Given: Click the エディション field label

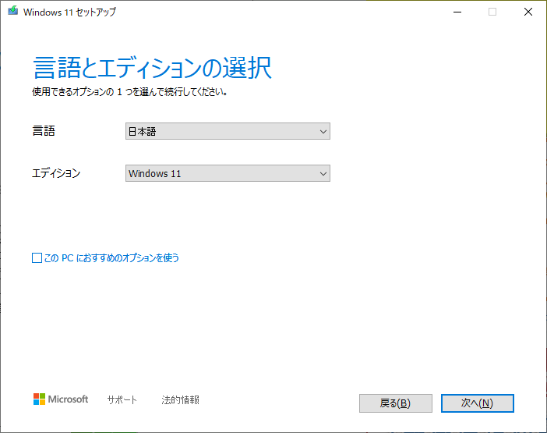Looking at the screenshot, I should pyautogui.click(x=56, y=173).
